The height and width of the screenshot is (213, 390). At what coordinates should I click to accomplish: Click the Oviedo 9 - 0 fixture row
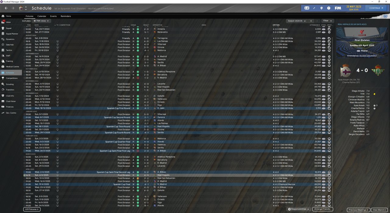tap(179, 200)
